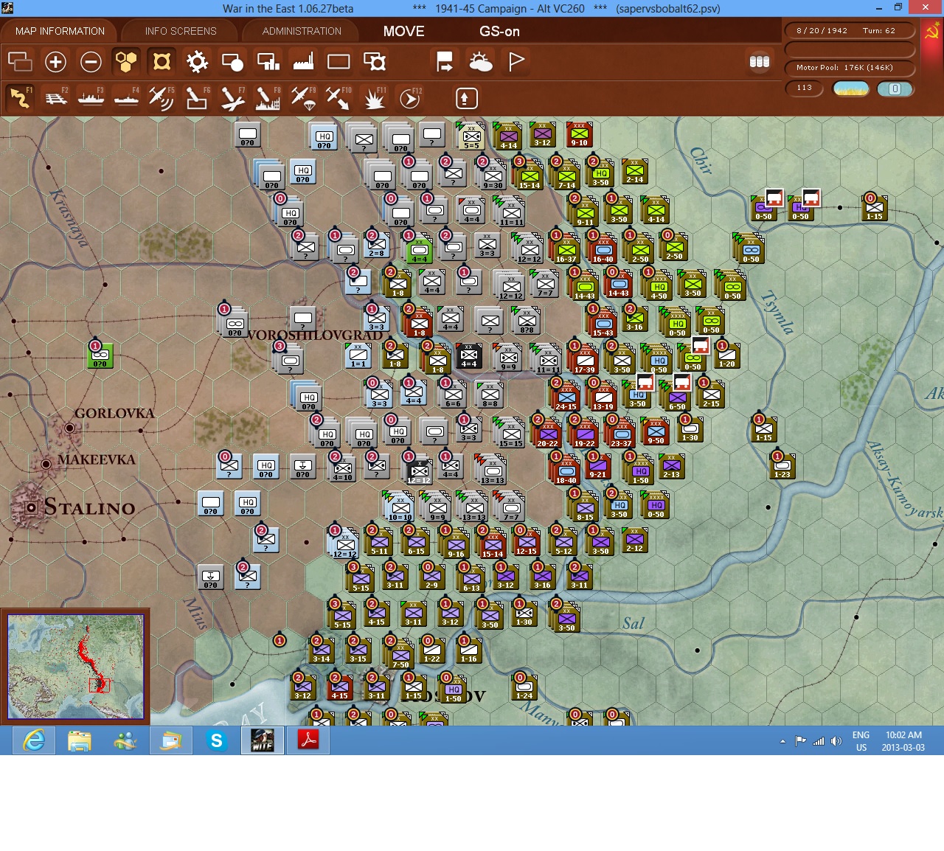Click the rectangle with bar chart icon
This screenshot has height=851, width=944.
coord(268,61)
